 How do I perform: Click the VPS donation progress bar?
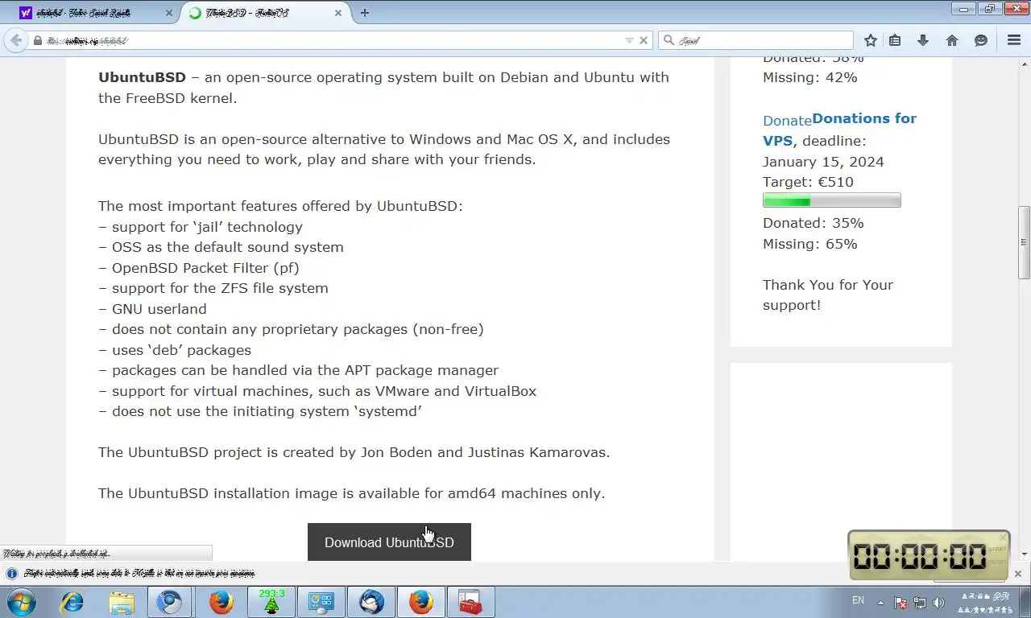(x=831, y=200)
